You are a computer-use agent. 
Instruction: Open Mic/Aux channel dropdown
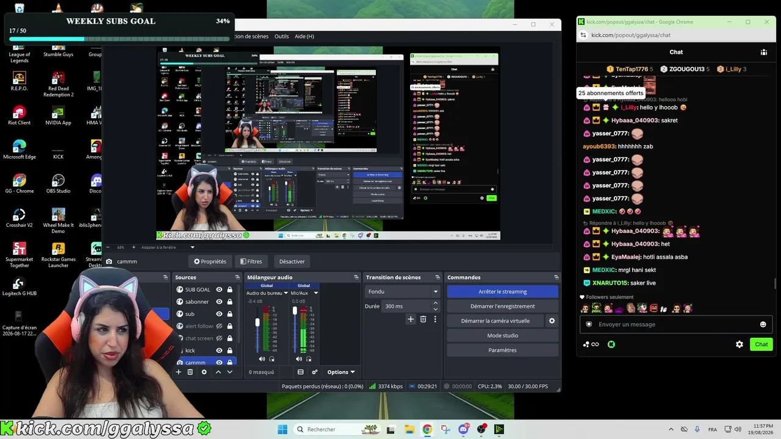coord(315,293)
